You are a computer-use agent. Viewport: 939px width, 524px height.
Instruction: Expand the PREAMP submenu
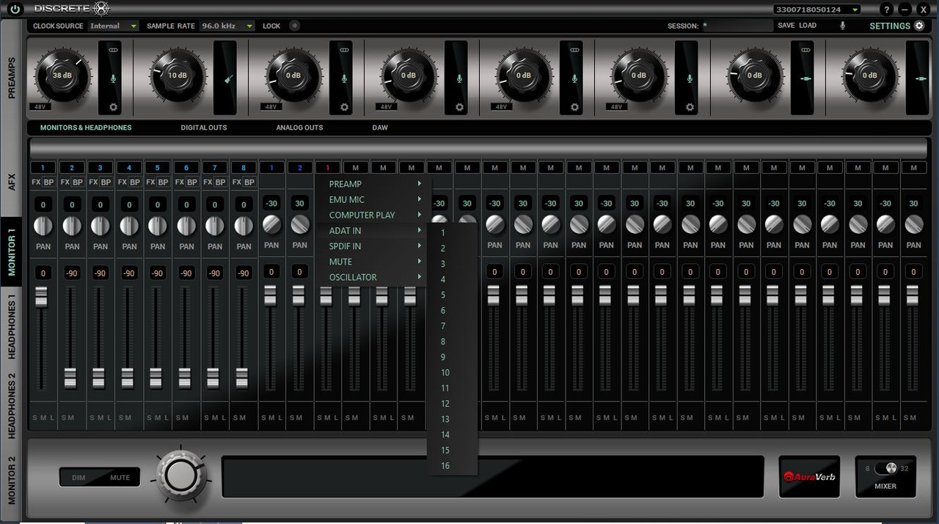373,184
